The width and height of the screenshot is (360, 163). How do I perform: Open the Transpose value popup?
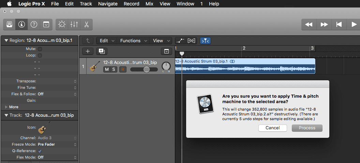click(x=75, y=81)
